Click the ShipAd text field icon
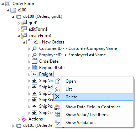The width and height of the screenshot is (136, 129). point(35,87)
